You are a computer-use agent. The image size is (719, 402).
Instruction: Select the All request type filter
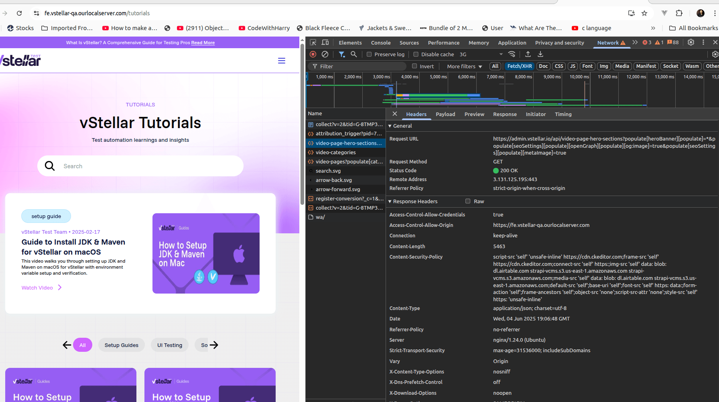click(495, 66)
